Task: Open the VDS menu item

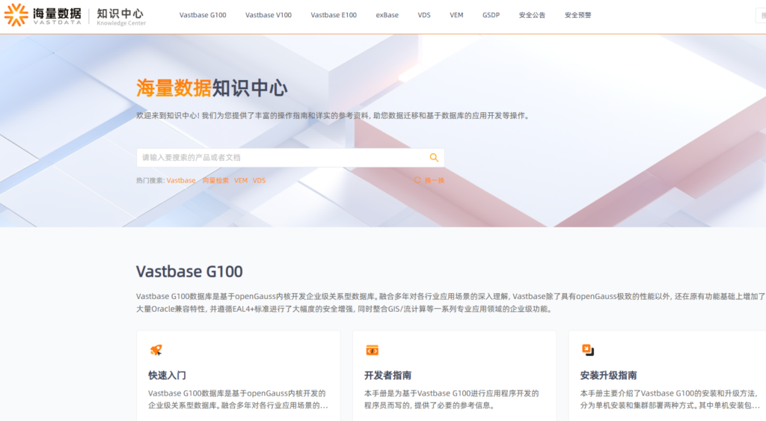Action: [x=424, y=15]
